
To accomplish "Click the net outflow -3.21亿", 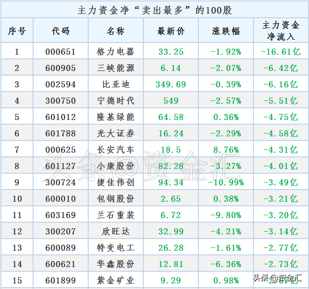I will [281, 199].
